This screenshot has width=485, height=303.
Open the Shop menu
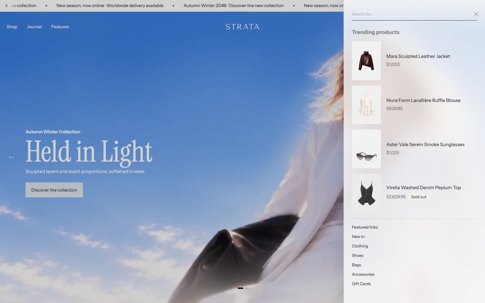coord(12,27)
